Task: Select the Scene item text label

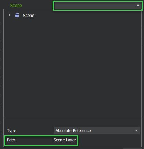Action: pyautogui.click(x=29, y=16)
